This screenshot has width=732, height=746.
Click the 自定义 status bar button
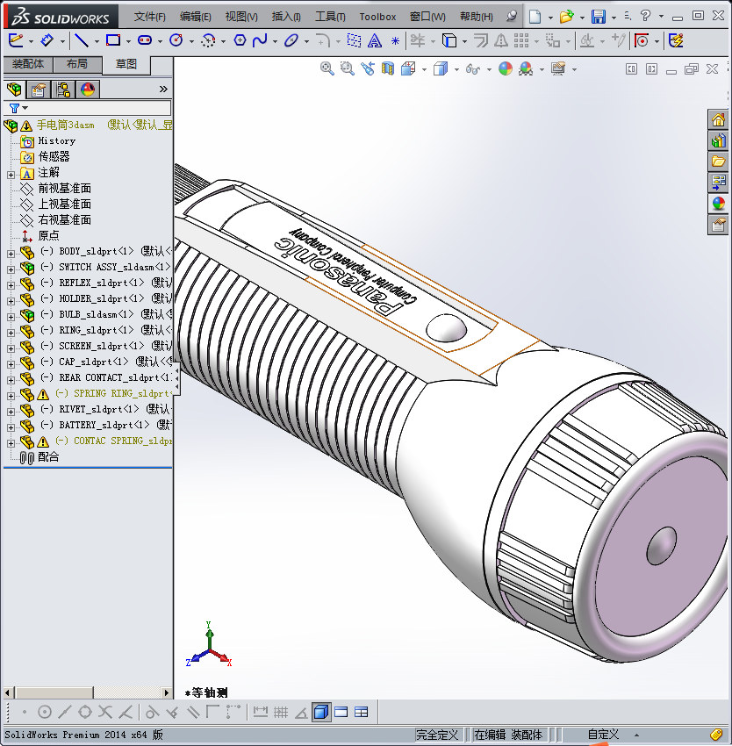pos(603,735)
